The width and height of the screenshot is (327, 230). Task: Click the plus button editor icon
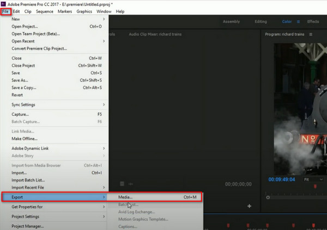(249, 206)
